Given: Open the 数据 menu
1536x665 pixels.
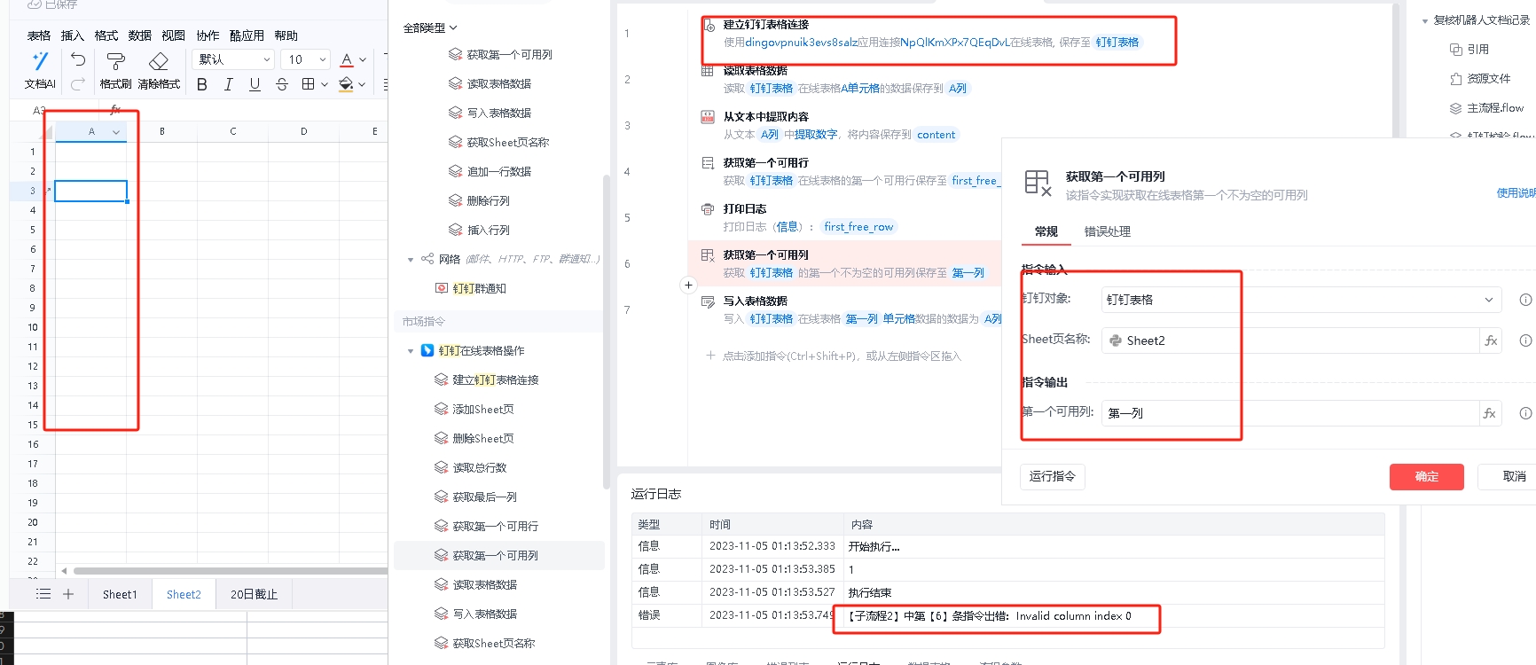Looking at the screenshot, I should [x=140, y=35].
